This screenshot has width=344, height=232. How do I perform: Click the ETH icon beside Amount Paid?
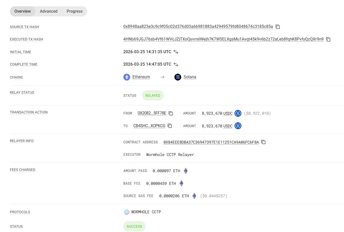tap(185, 171)
